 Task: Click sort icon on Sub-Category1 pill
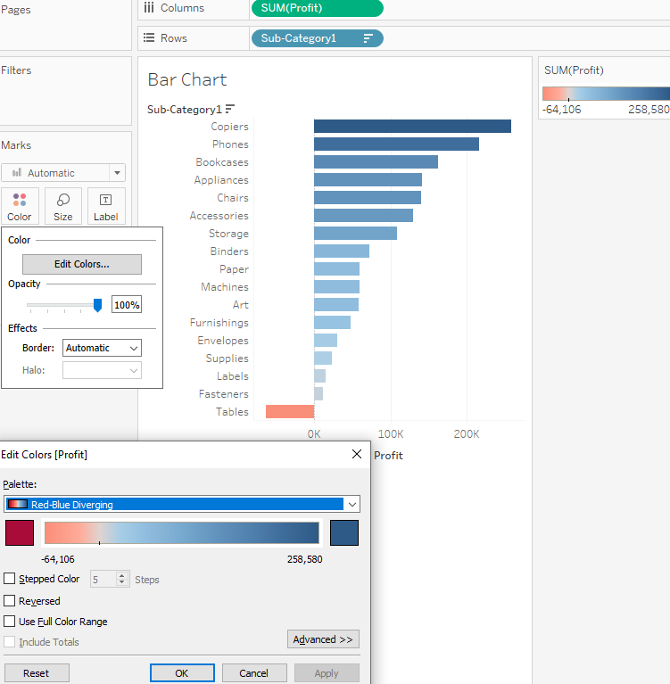tap(368, 38)
